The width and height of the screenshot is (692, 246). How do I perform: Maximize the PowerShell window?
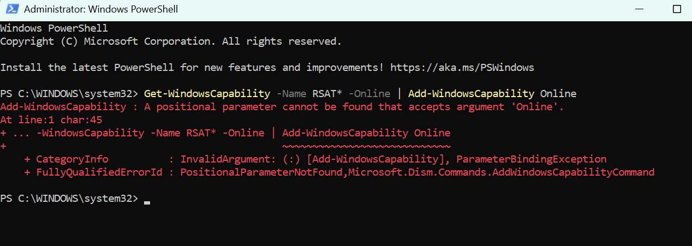pyautogui.click(x=677, y=9)
